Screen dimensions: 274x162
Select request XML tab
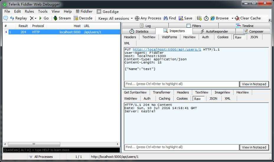[x=127, y=43]
